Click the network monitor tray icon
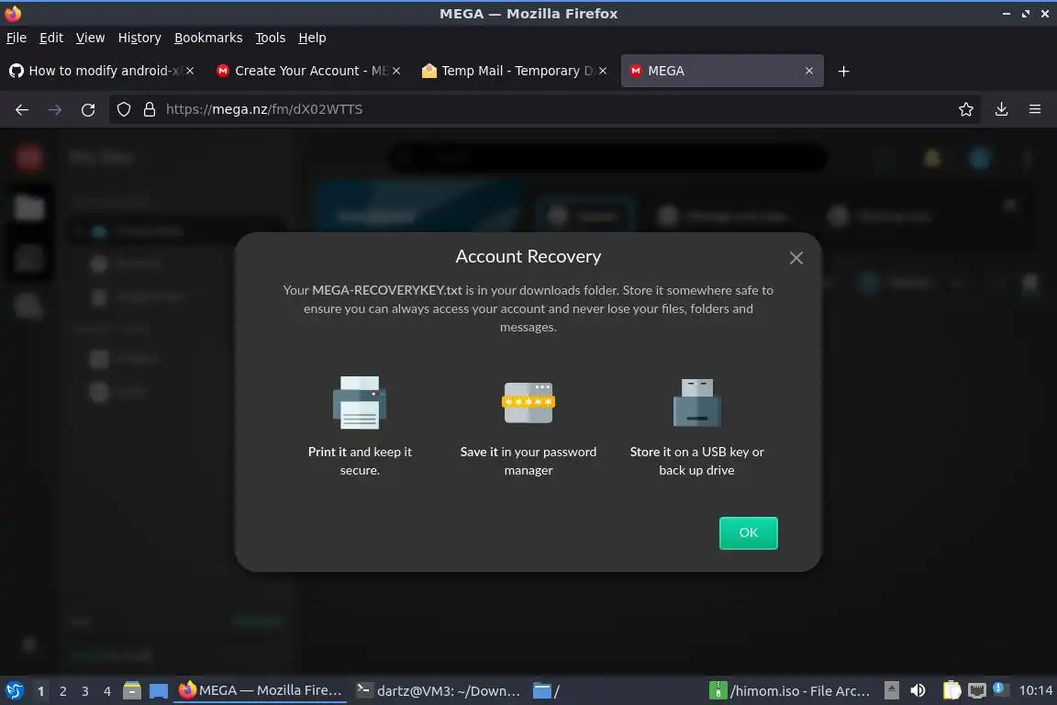The width and height of the screenshot is (1057, 705). click(977, 691)
